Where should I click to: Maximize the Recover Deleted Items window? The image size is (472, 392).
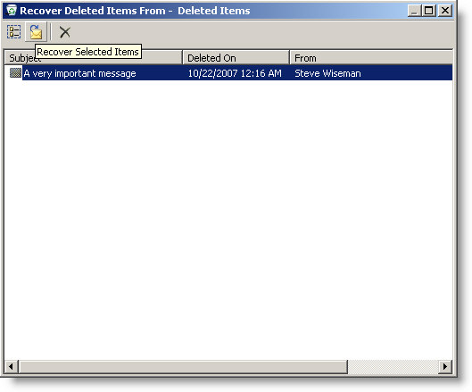tap(428, 11)
